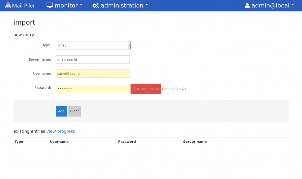
Task: Open the view progress link
Action: 61,131
